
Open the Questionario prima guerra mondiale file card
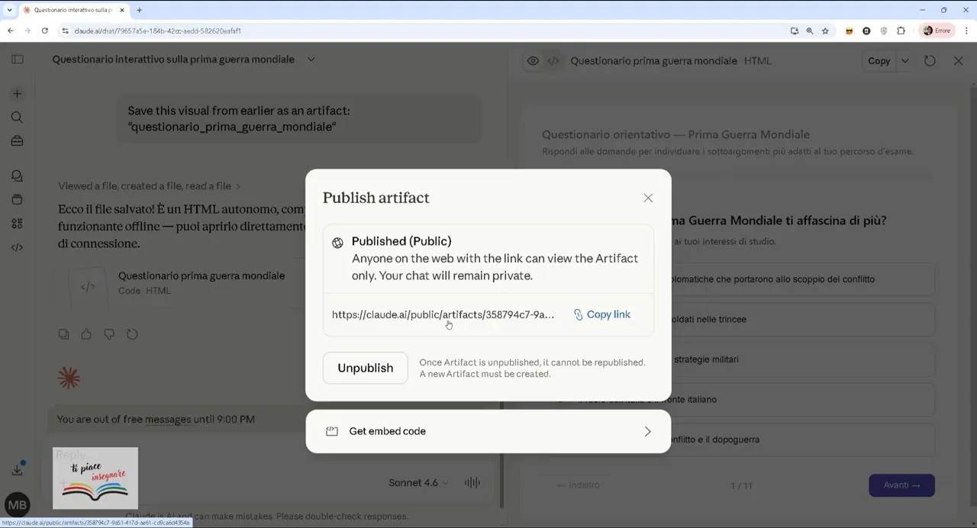183,283
